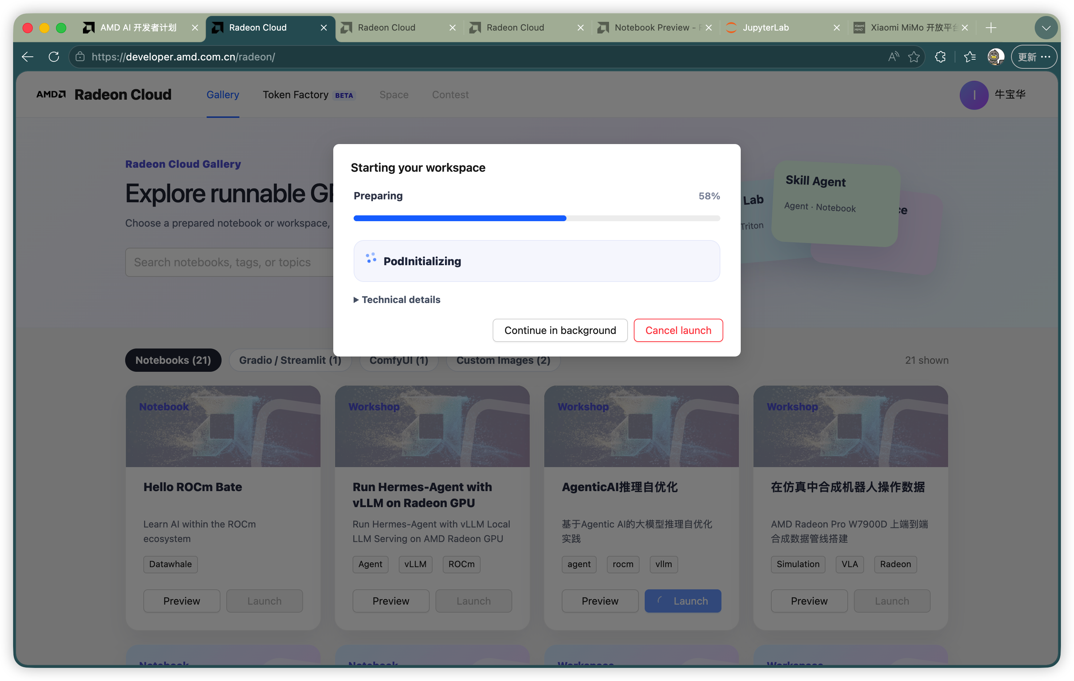Click the search notebooks field
This screenshot has width=1074, height=681.
pos(229,262)
